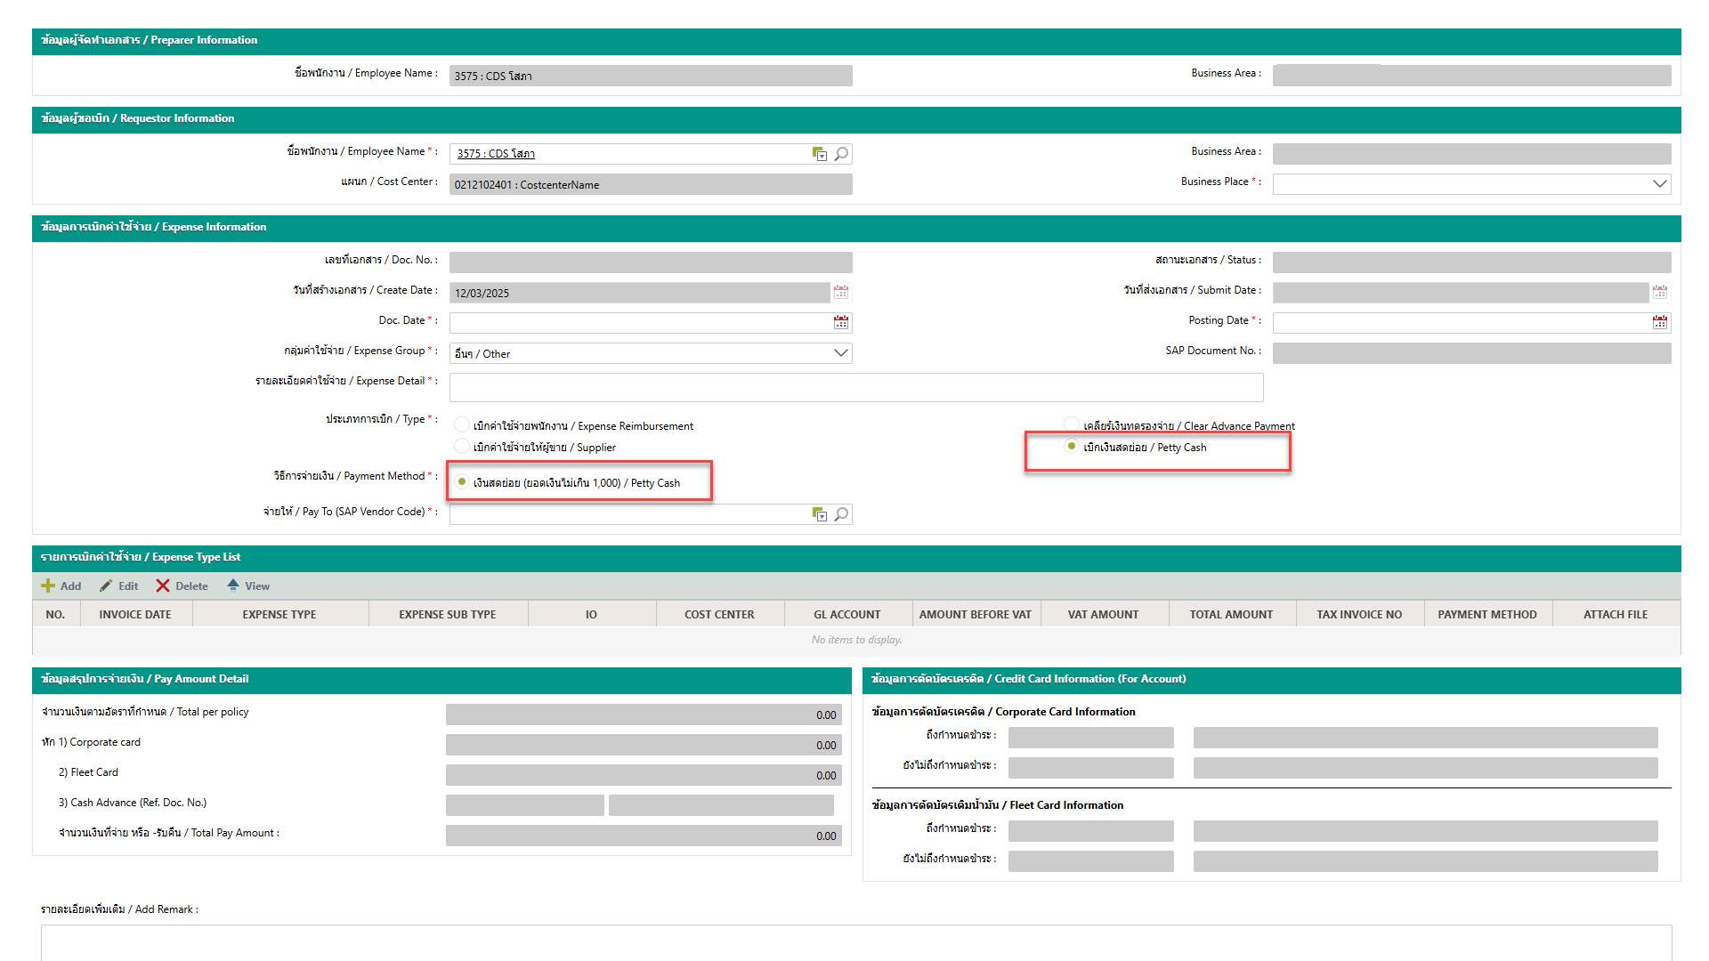Image resolution: width=1709 pixels, height=961 pixels.
Task: Open the Doc. Date calendar picker
Action: click(841, 322)
